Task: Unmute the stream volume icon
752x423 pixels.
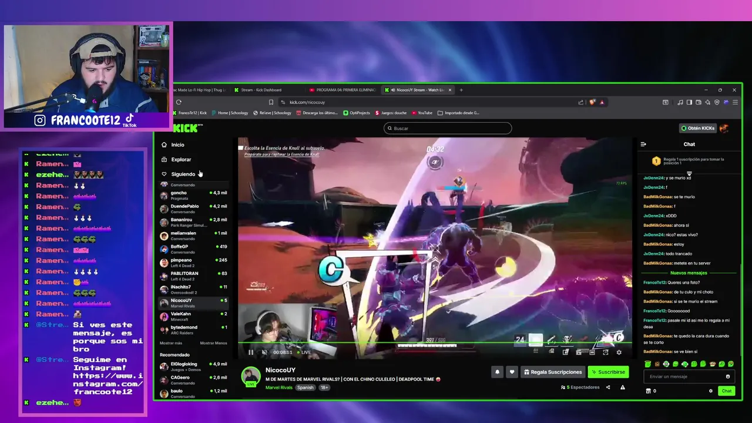Action: click(264, 352)
